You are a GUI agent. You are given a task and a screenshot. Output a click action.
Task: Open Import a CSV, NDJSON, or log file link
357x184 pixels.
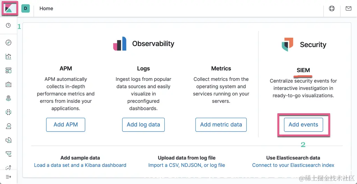186,165
